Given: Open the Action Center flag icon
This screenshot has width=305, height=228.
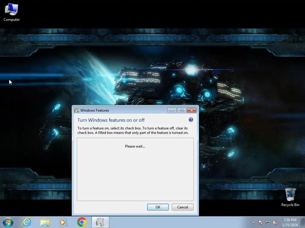Looking at the screenshot, I should coord(260,222).
